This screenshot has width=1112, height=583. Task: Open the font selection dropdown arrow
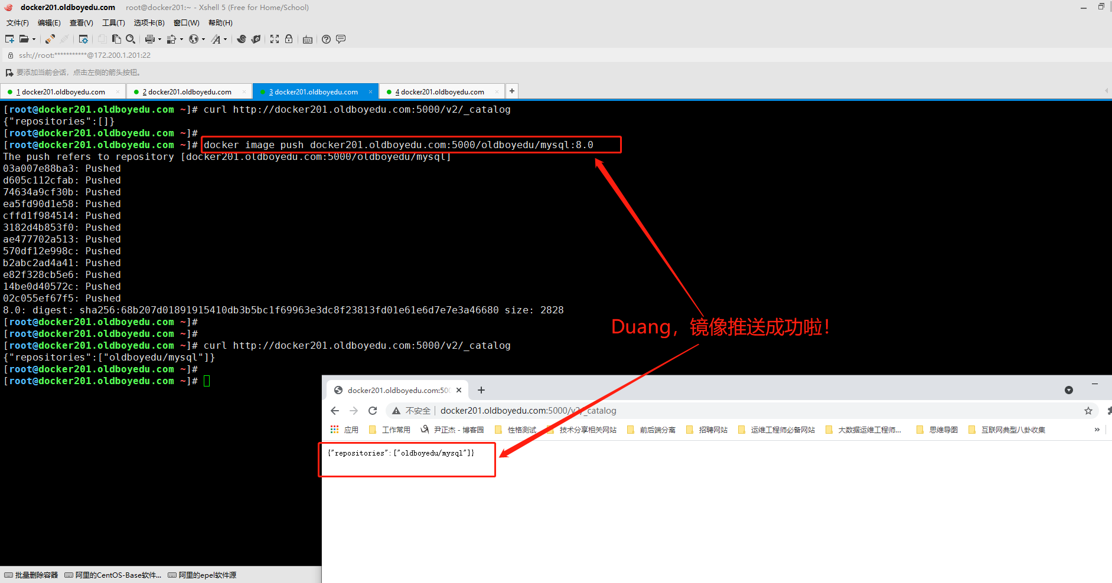(x=225, y=39)
